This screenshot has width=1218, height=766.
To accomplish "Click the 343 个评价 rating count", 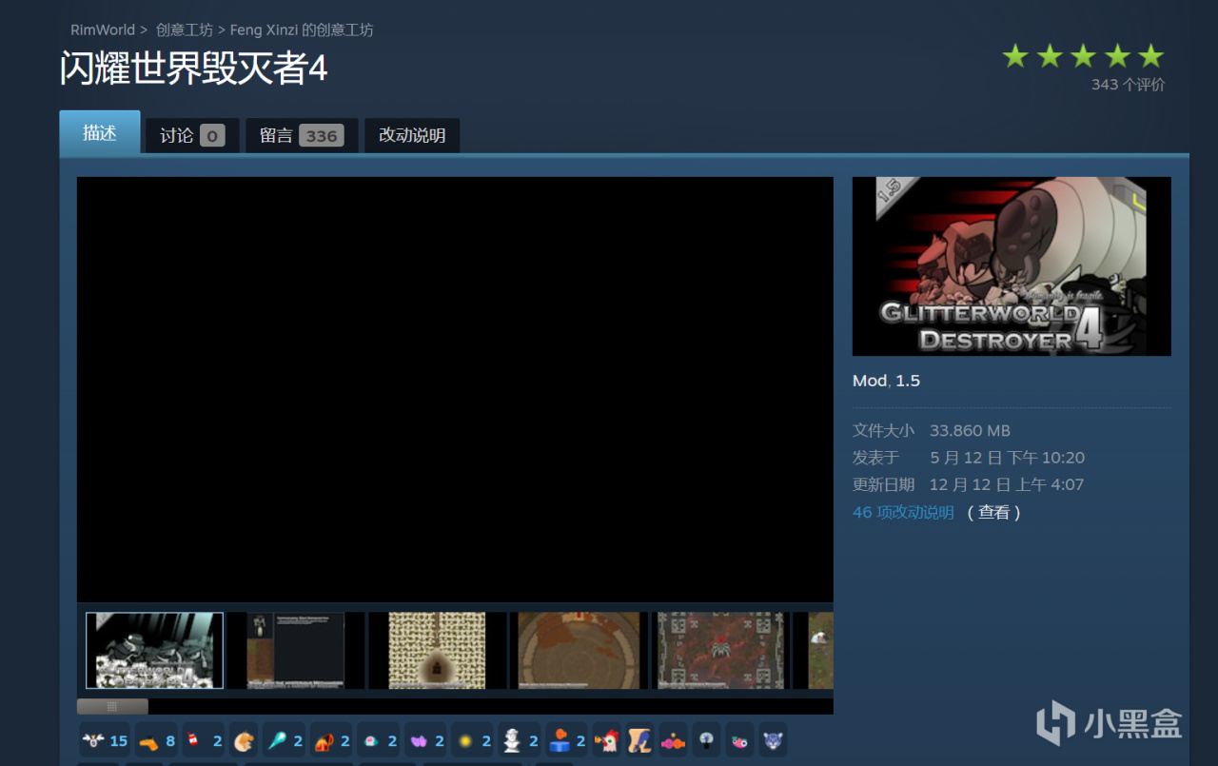I will (1128, 85).
